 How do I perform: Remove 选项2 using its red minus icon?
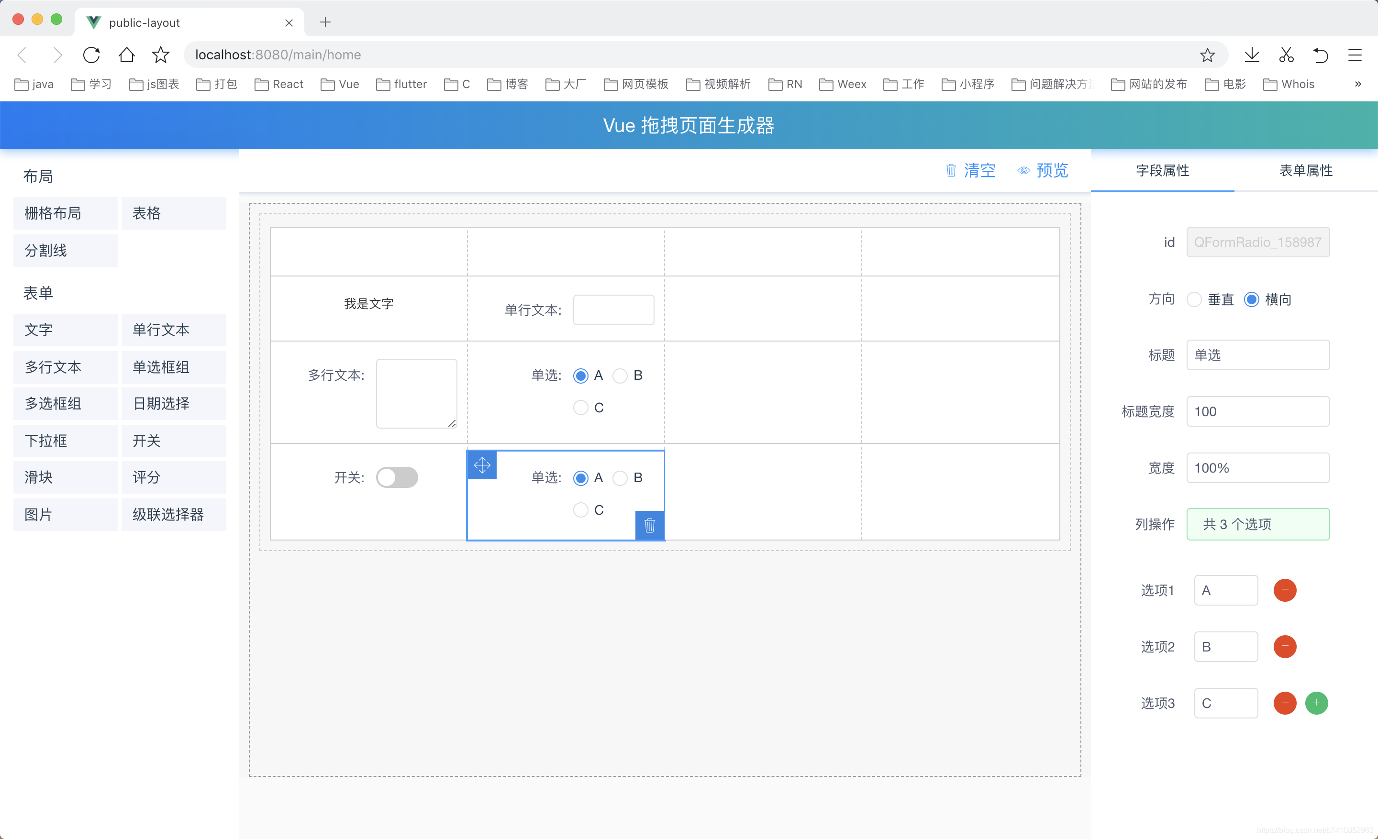(1285, 647)
